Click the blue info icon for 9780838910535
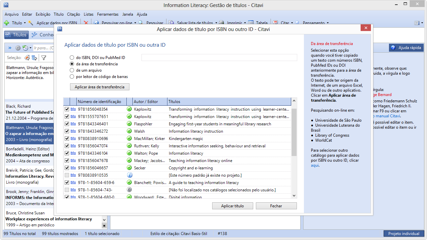 click(x=129, y=175)
